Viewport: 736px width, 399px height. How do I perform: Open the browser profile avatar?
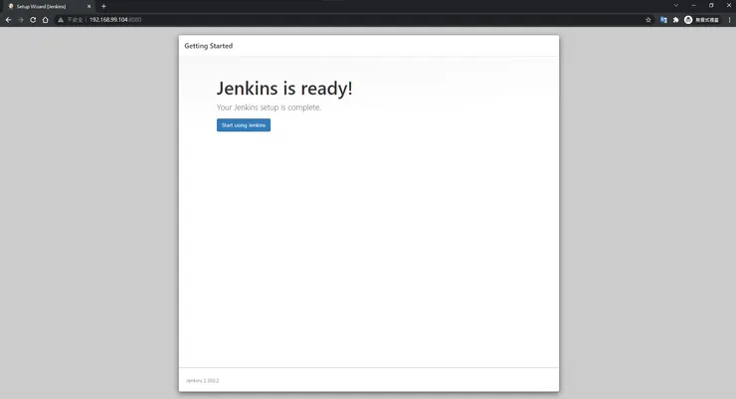[688, 20]
